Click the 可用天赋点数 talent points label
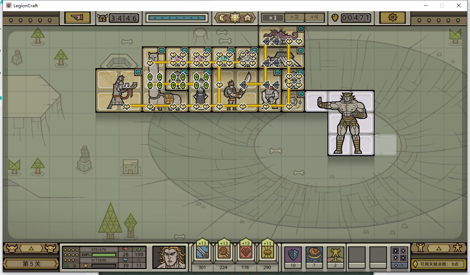Image resolution: width=470 pixels, height=275 pixels. coord(439,264)
